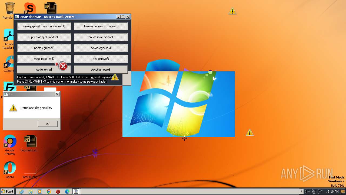Viewport: 346px width, 195px height.
Task: Open the Action Center flag icon
Action: pyautogui.click(x=320, y=191)
